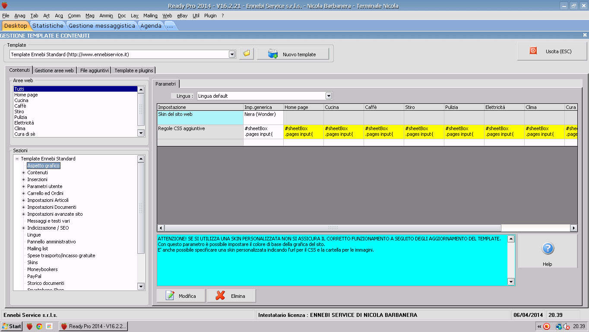Switch to the Gestione messaggistica tab

102,26
